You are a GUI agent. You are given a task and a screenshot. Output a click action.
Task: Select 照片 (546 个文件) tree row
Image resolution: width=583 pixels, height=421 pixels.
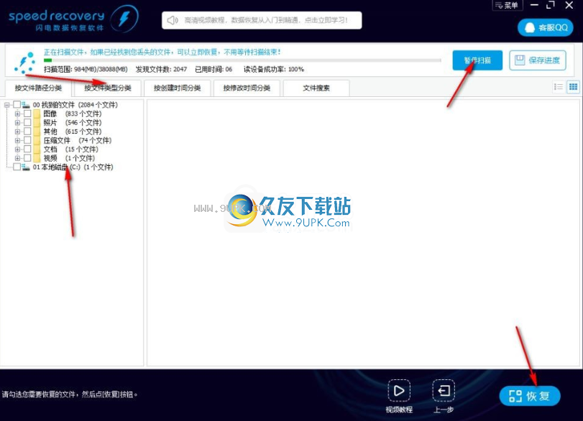coord(72,123)
